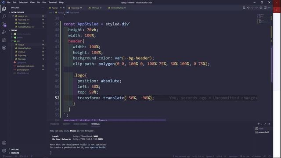Open the Search view in activity bar
Screen dimensions: 281x158
[x=4, y=16]
